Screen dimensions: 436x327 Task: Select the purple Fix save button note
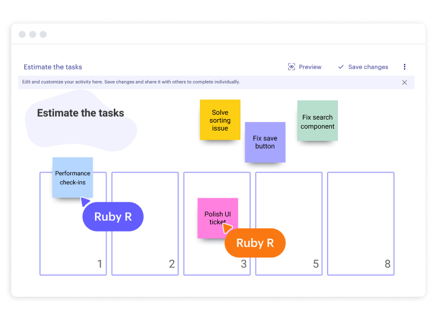(x=265, y=142)
